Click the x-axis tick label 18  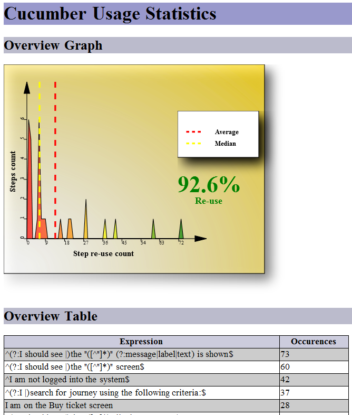(67, 242)
